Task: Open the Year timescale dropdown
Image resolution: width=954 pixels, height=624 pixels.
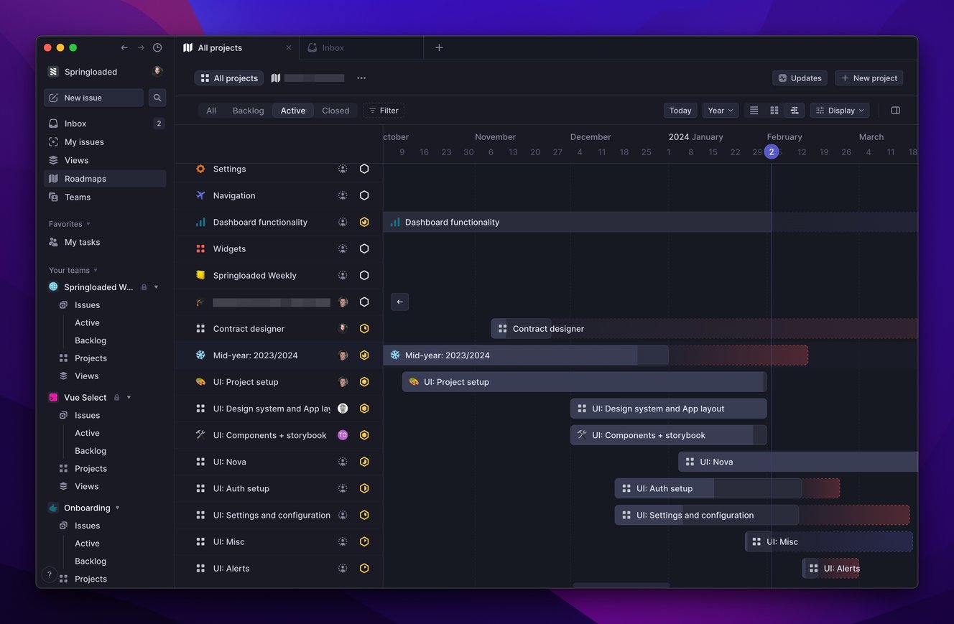Action: (x=720, y=111)
